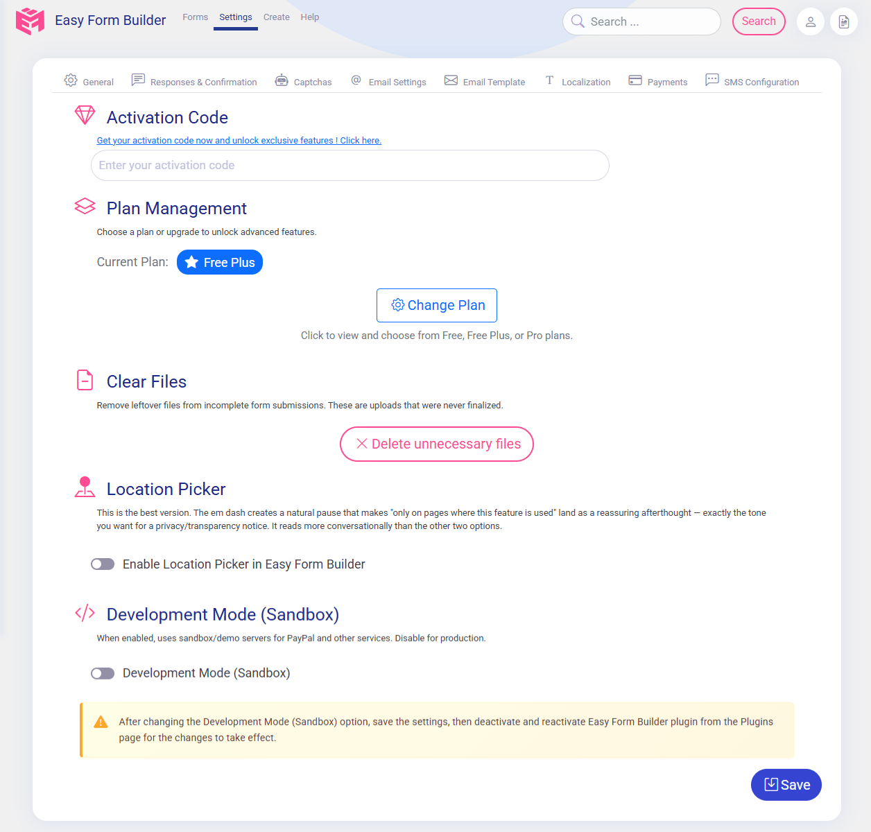
Task: Open Captchas settings via its icon
Action: coord(282,80)
